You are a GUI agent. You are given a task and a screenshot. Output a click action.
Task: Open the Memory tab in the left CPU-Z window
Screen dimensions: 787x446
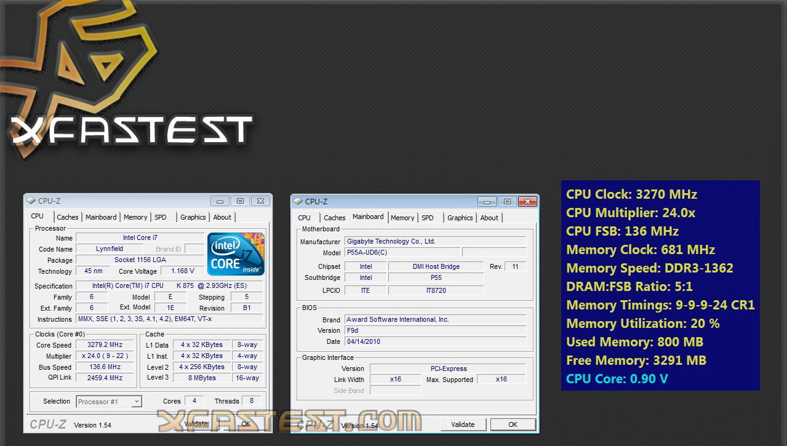click(135, 217)
